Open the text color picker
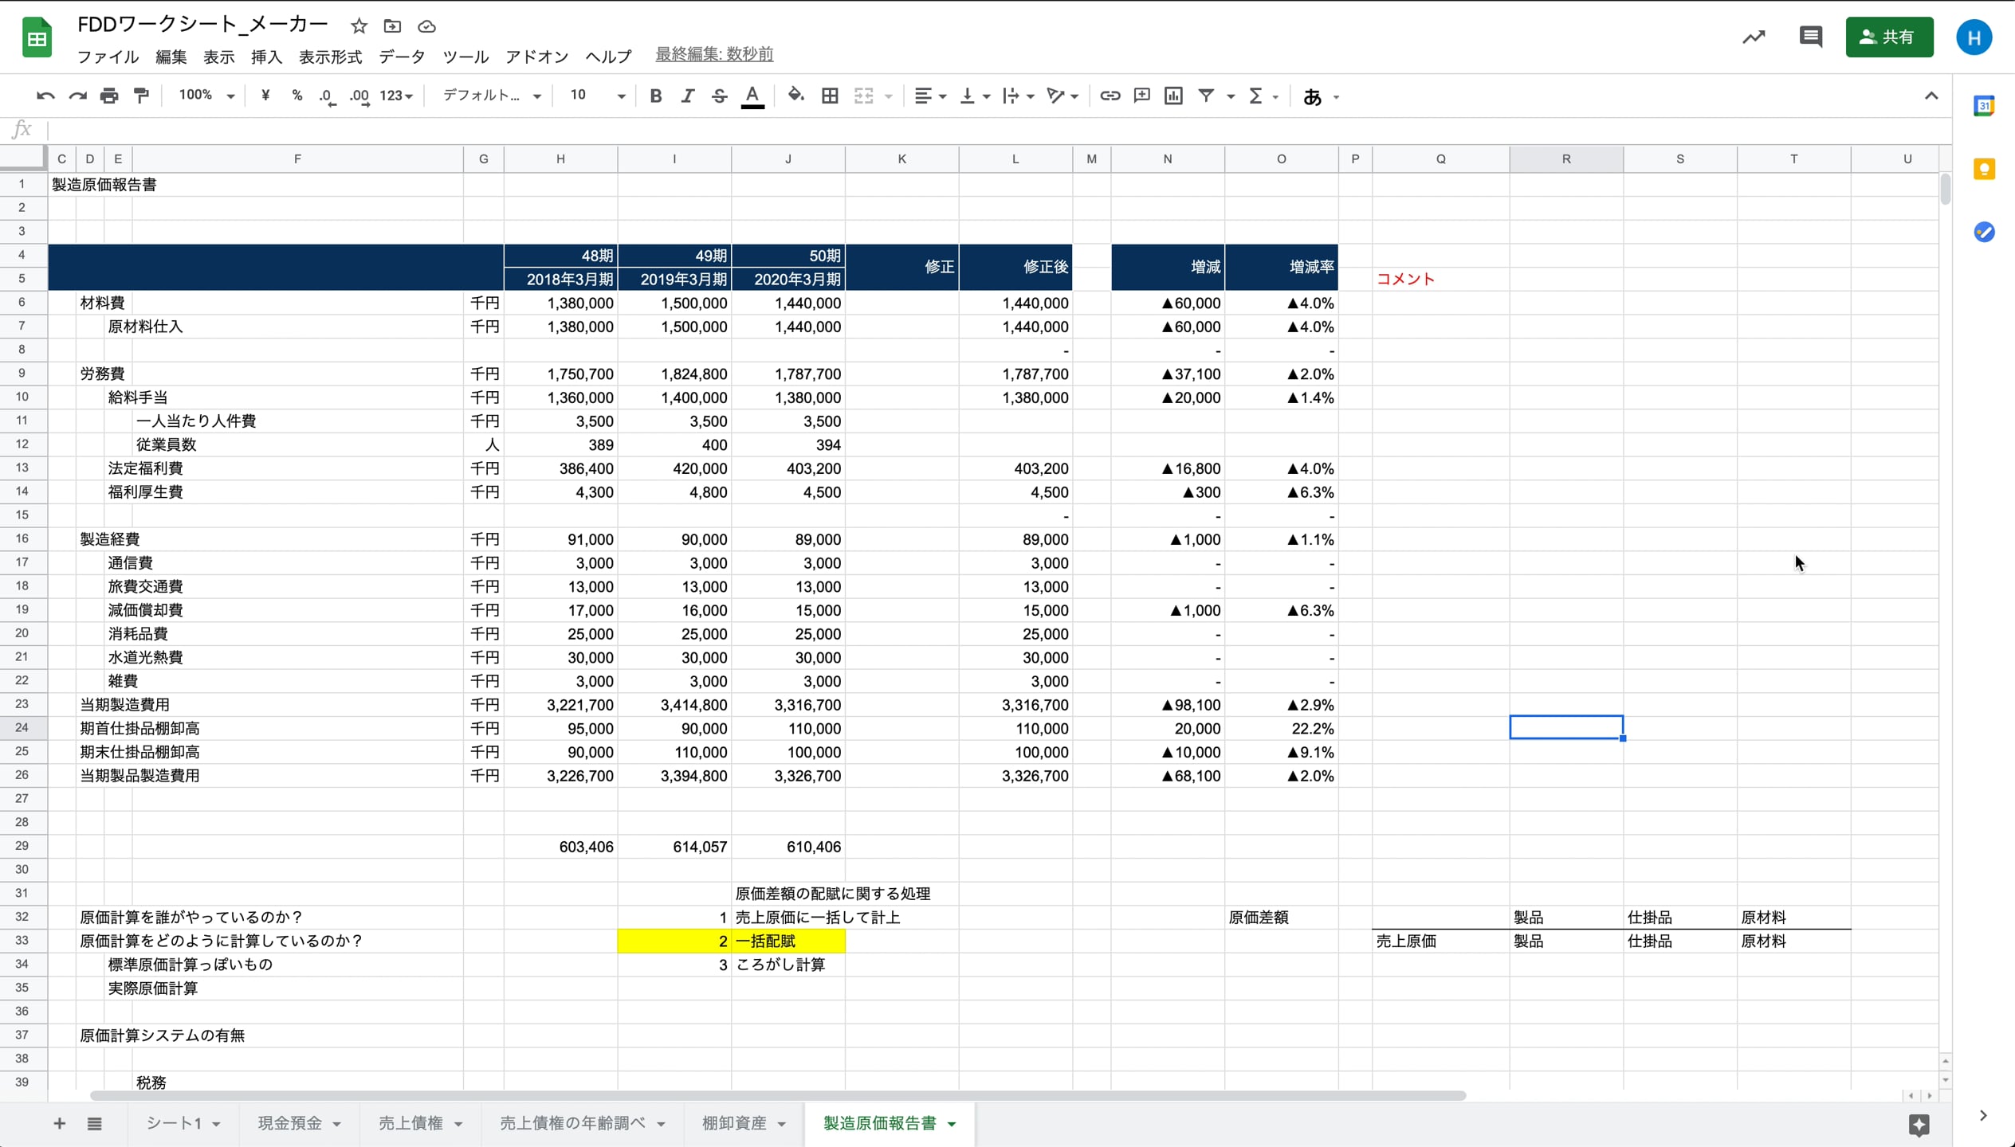The width and height of the screenshot is (2015, 1147). (x=752, y=96)
